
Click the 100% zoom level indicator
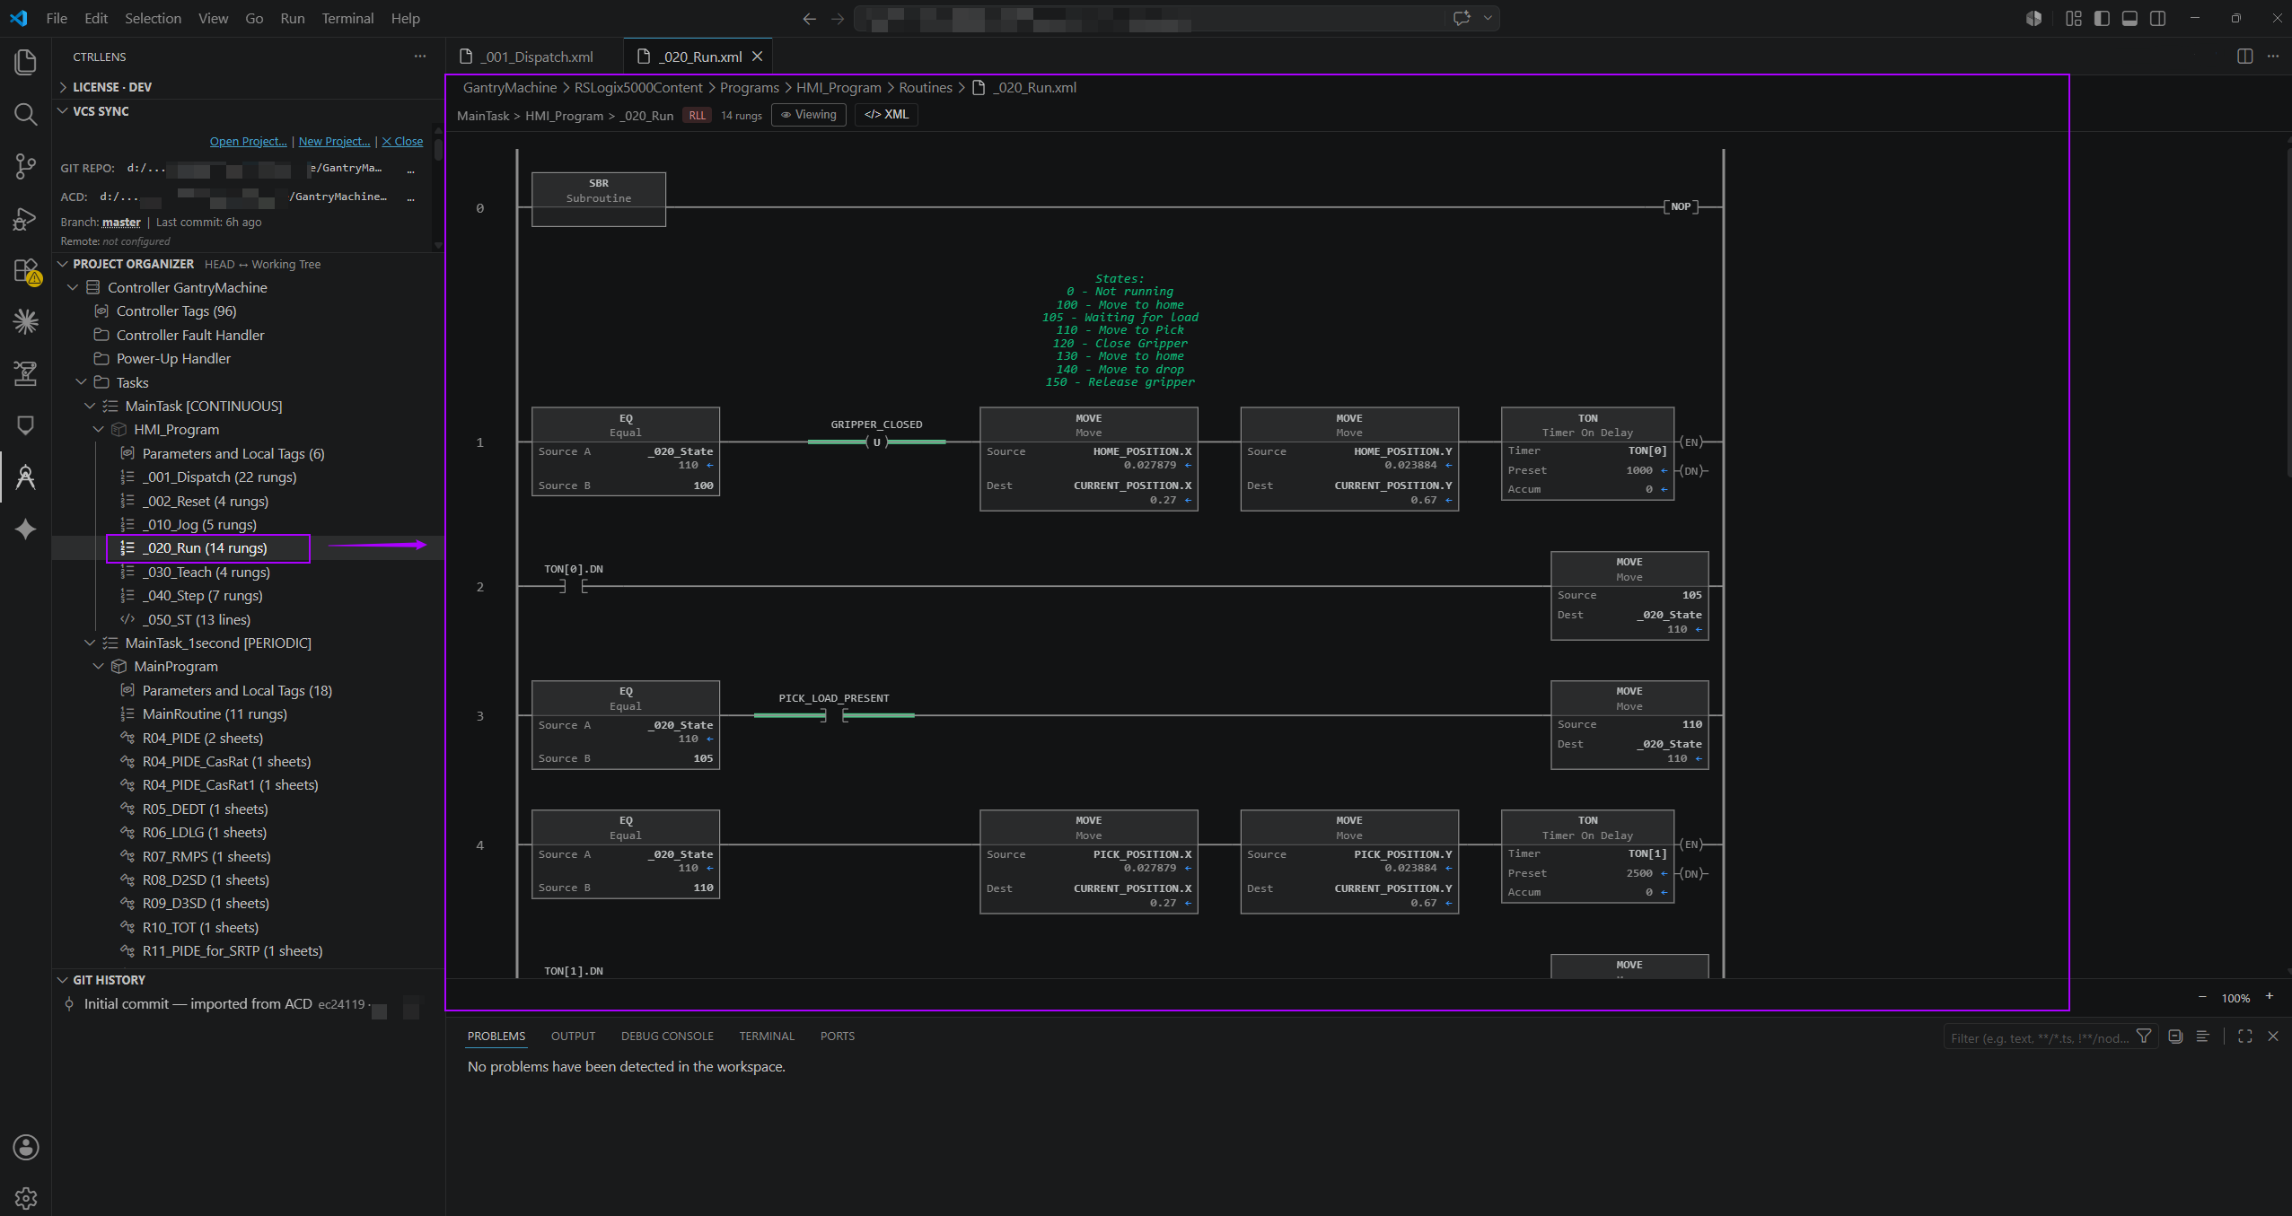click(x=2235, y=997)
